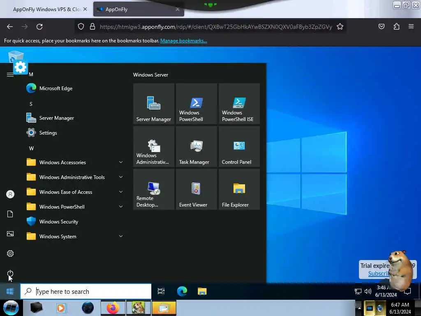Open the Event Viewer tile

pyautogui.click(x=196, y=189)
